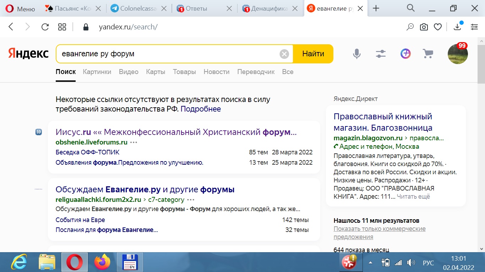Expand options dots next to c7-category
Image resolution: width=485 pixels, height=272 pixels.
[191, 199]
